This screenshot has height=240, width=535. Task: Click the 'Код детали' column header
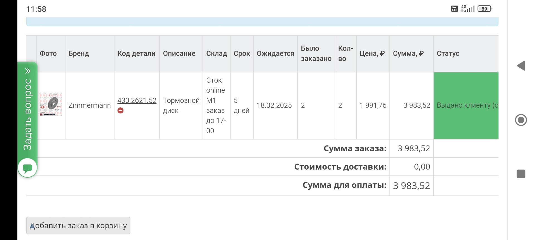coord(136,53)
